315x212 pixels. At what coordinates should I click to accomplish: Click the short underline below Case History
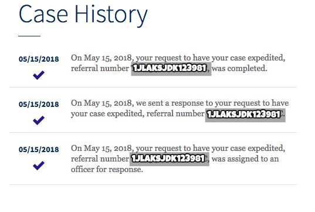pyautogui.click(x=29, y=36)
